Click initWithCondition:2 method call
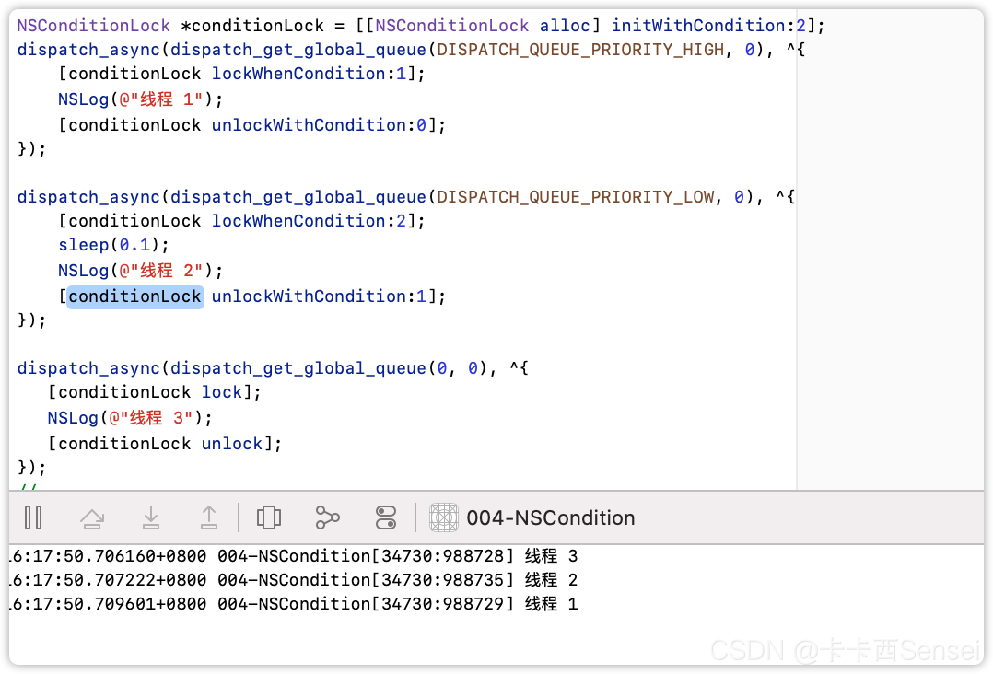 pyautogui.click(x=708, y=25)
